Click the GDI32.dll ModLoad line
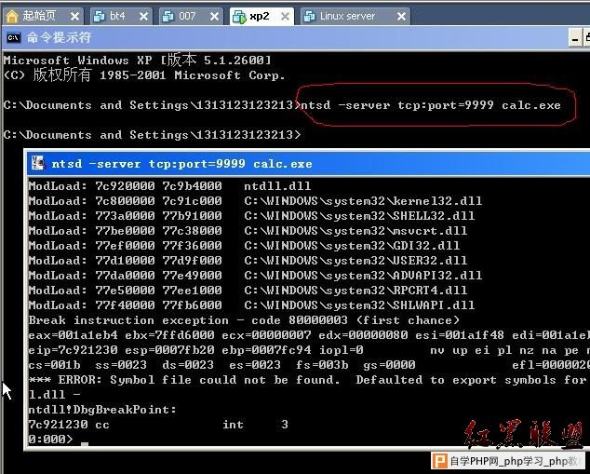 [244, 246]
